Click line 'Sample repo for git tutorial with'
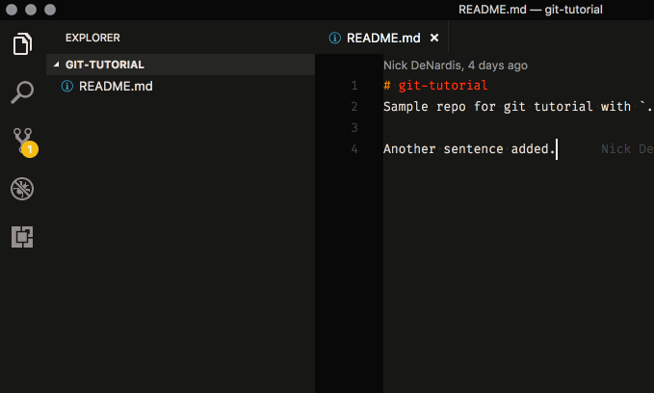 (507, 107)
